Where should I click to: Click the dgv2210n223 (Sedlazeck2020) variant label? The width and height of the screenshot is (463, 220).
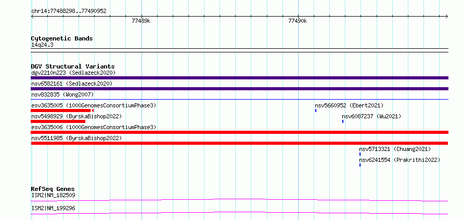(x=73, y=73)
